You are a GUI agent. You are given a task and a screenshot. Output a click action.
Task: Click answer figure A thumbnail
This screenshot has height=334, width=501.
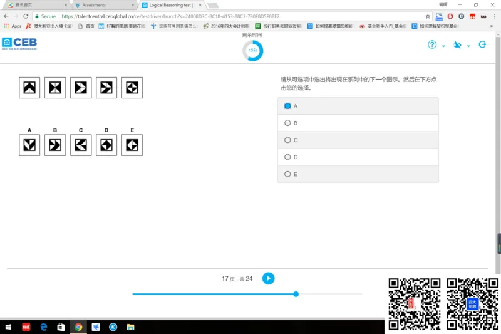tap(29, 145)
